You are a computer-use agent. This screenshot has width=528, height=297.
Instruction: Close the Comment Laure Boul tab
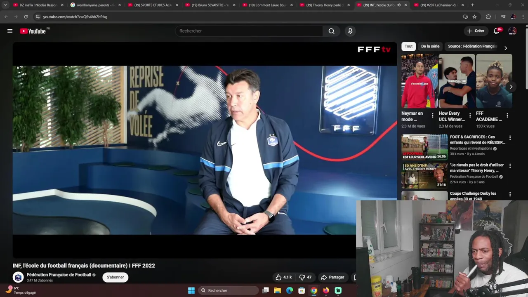291,5
